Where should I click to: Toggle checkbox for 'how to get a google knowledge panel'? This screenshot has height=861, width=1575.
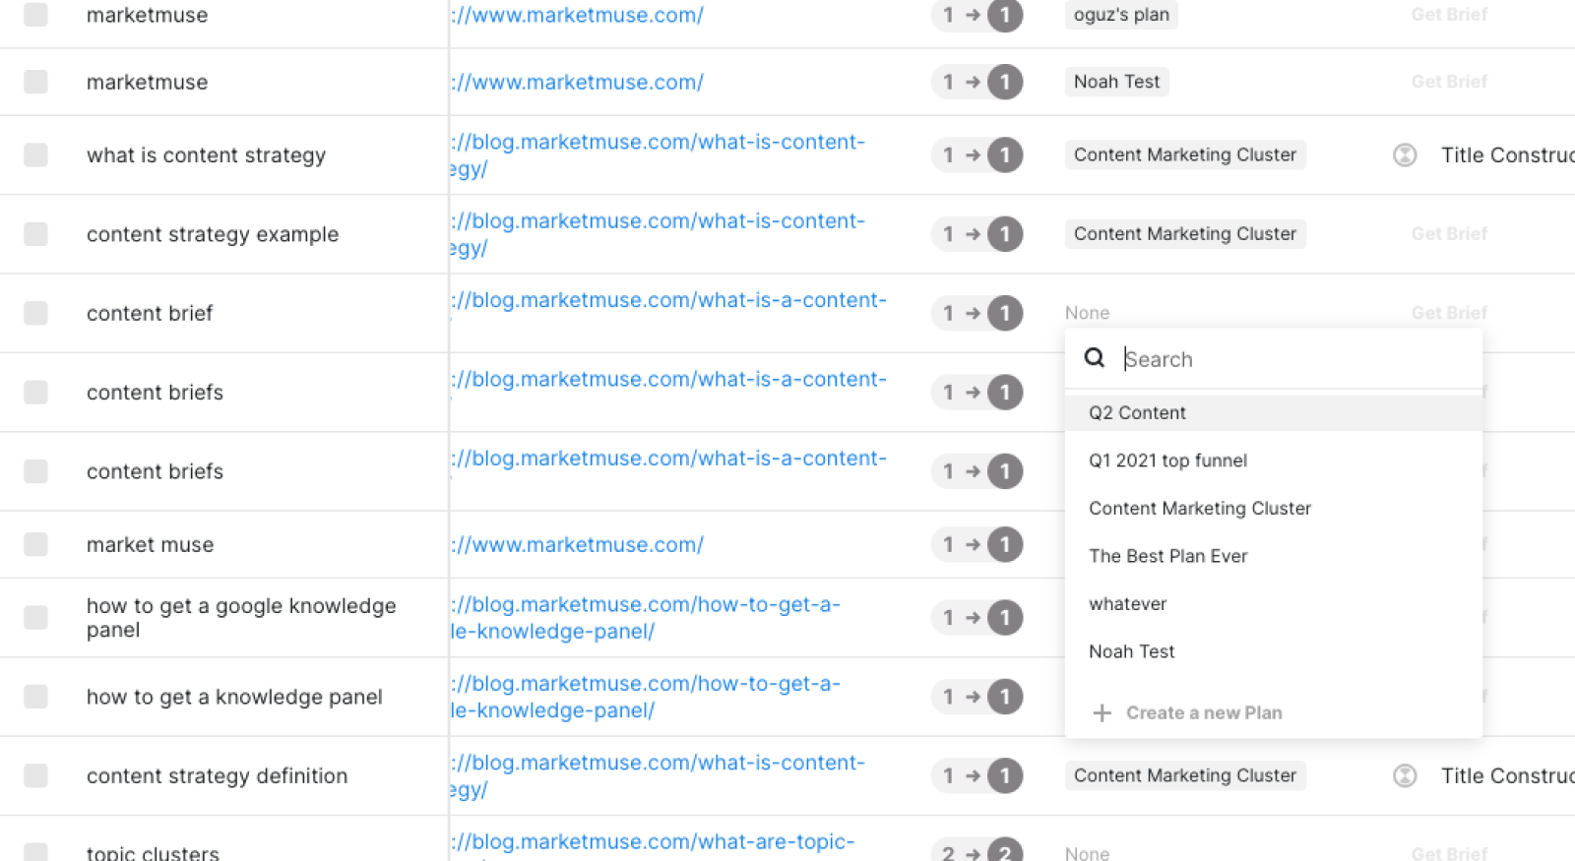tap(35, 617)
